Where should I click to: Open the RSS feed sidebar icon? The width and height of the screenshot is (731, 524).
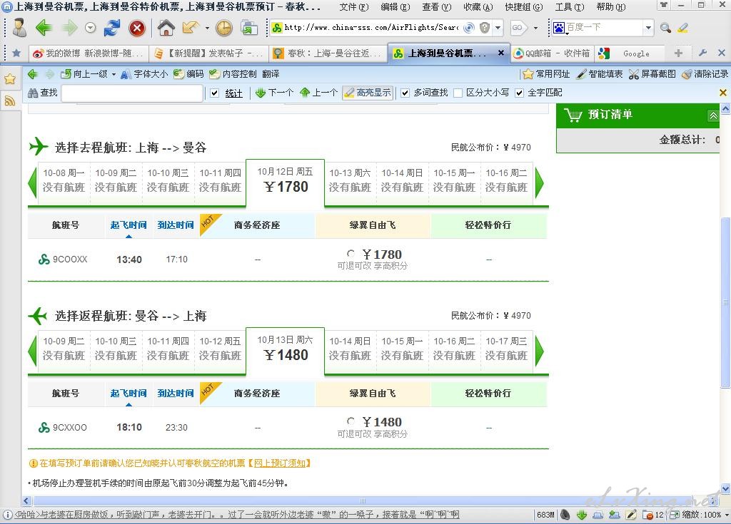tap(10, 101)
